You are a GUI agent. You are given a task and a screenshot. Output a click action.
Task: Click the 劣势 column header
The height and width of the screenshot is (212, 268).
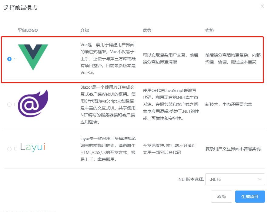point(209,30)
